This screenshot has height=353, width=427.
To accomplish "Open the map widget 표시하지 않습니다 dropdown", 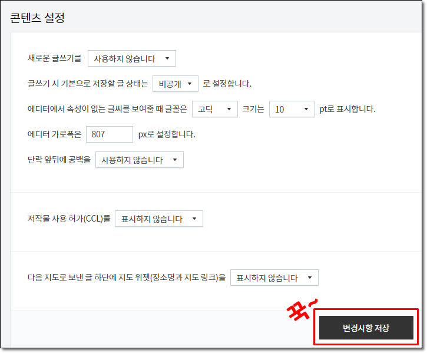I will point(274,278).
